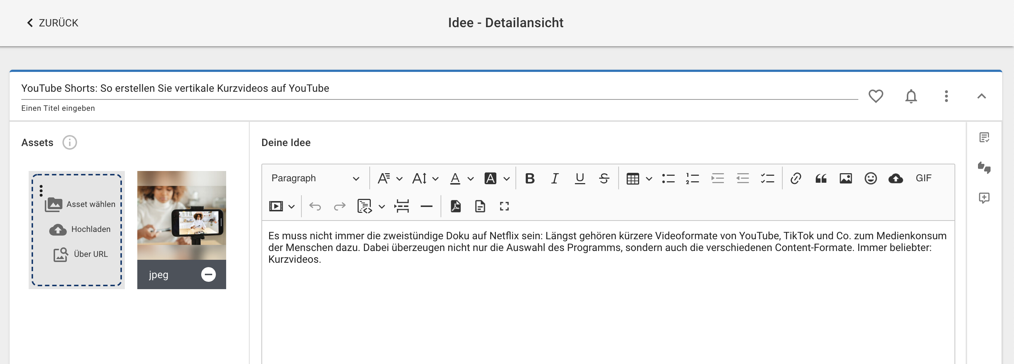Add asset via Über URL

point(80,254)
